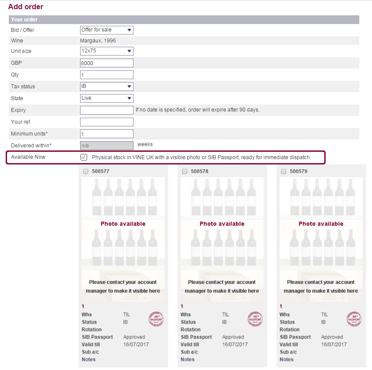Image resolution: width=372 pixels, height=370 pixels.
Task: Click the Expiry date field
Action: tap(106, 110)
